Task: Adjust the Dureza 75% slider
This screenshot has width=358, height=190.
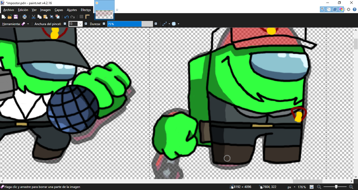Action: pyautogui.click(x=123, y=23)
